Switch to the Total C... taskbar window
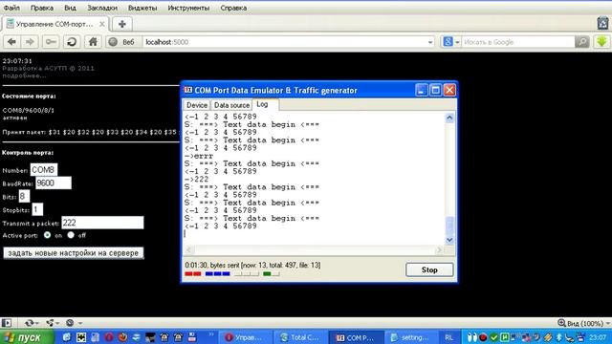 click(x=299, y=337)
